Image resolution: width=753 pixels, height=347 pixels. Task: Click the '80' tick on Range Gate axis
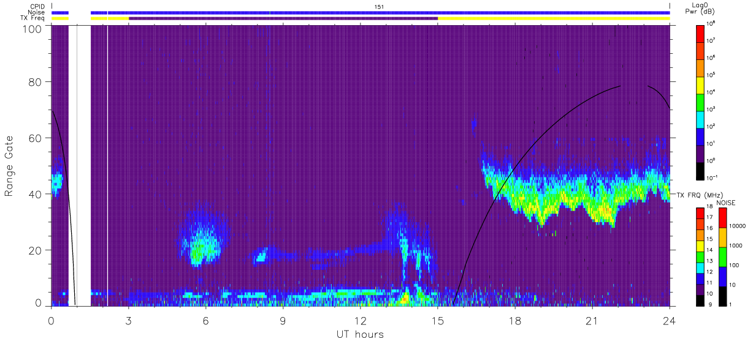click(36, 81)
